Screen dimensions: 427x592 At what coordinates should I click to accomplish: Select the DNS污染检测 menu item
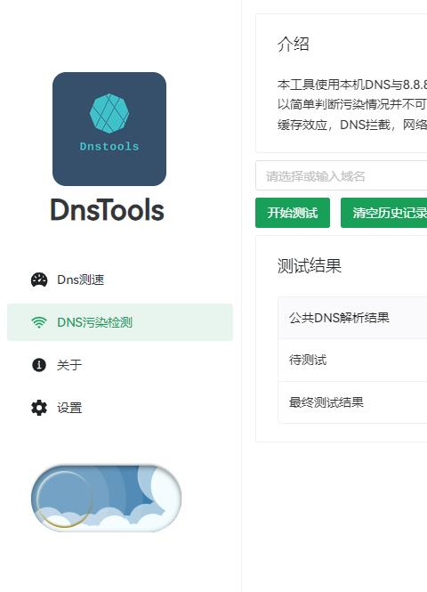point(120,322)
